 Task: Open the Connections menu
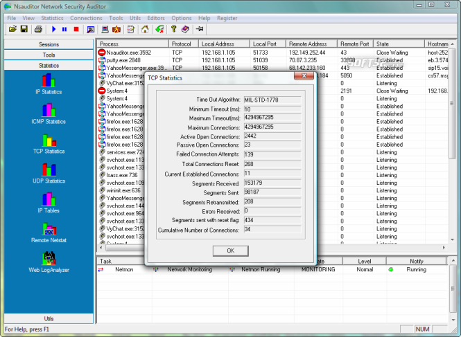86,18
